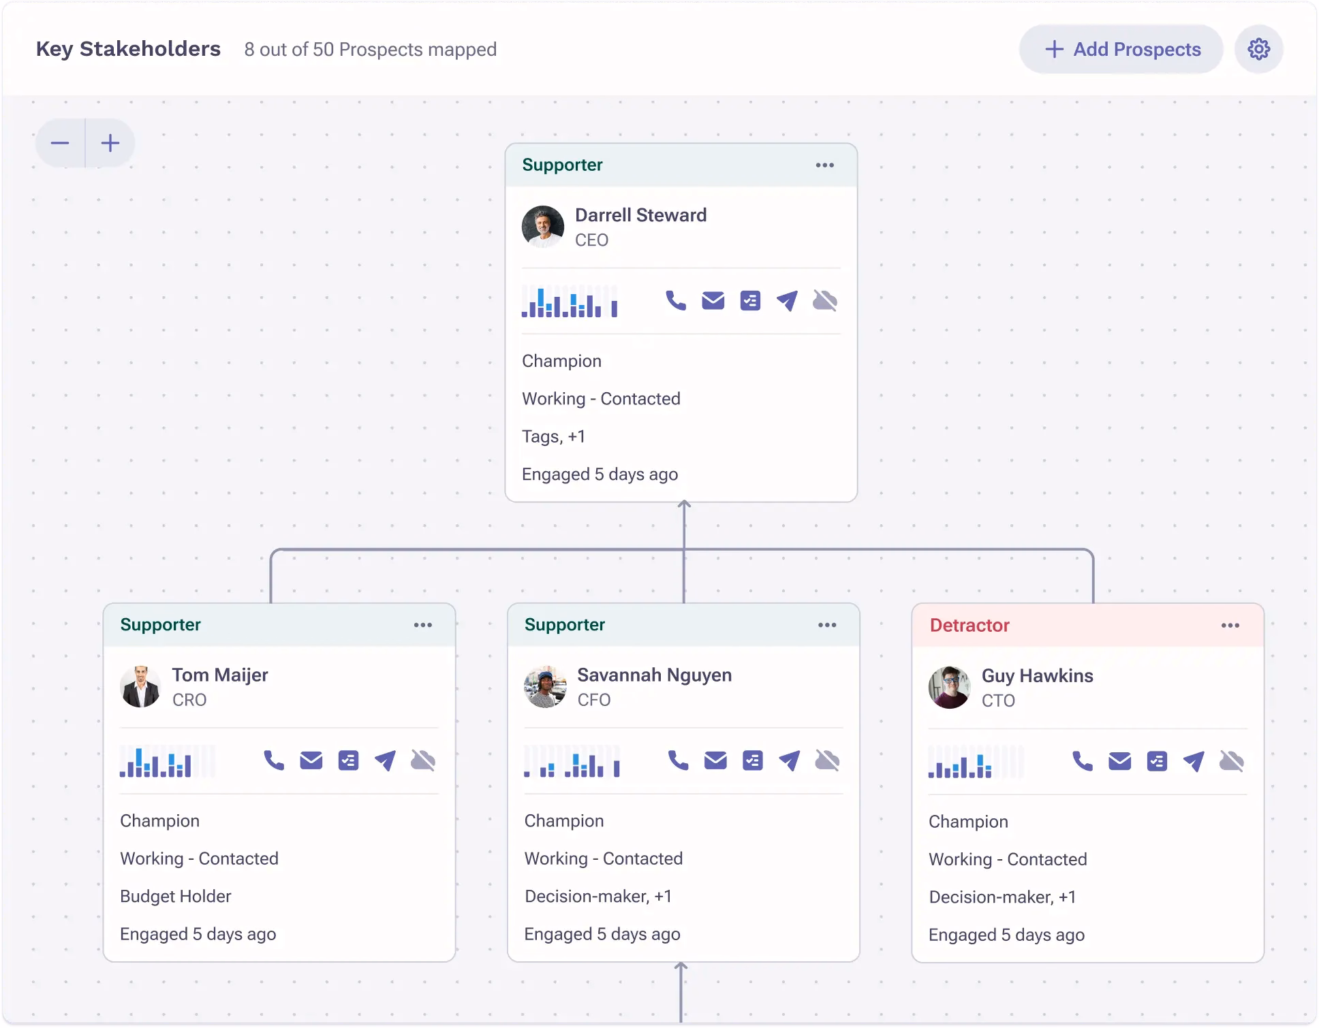Click task checklist icon on Savannah Nguyen's card

pos(752,760)
